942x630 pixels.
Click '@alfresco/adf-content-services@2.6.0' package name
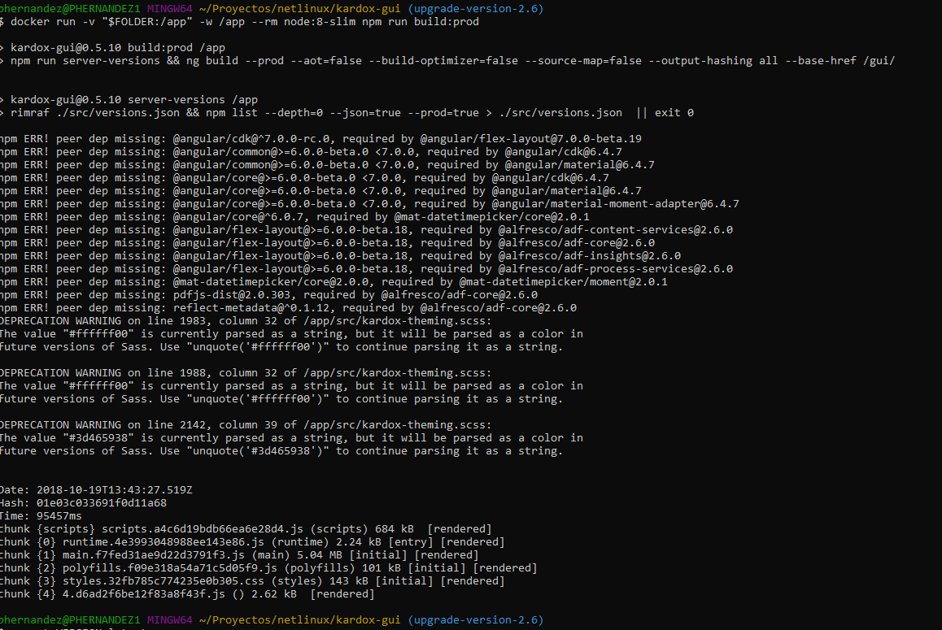click(615, 230)
